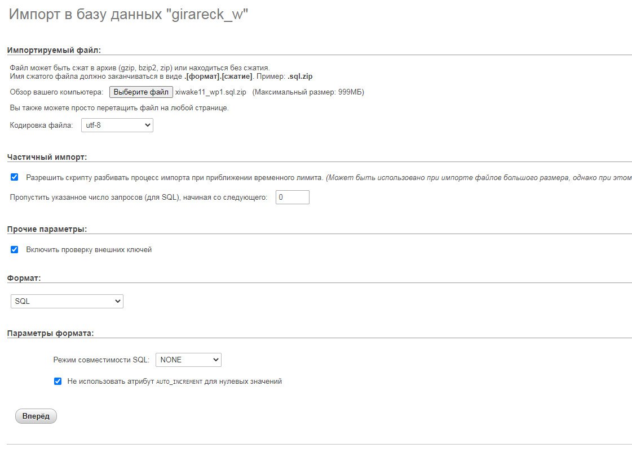The height and width of the screenshot is (453, 632).
Task: Click the "Частичный импорт:" section heading
Action: (x=47, y=157)
